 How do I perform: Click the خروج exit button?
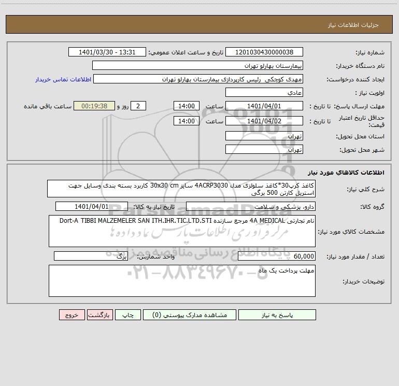tap(72, 315)
